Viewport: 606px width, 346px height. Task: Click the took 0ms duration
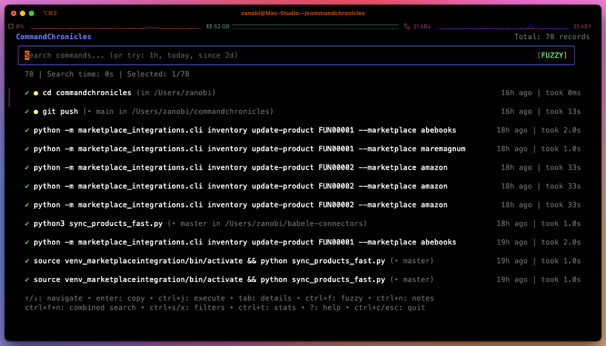click(x=563, y=93)
